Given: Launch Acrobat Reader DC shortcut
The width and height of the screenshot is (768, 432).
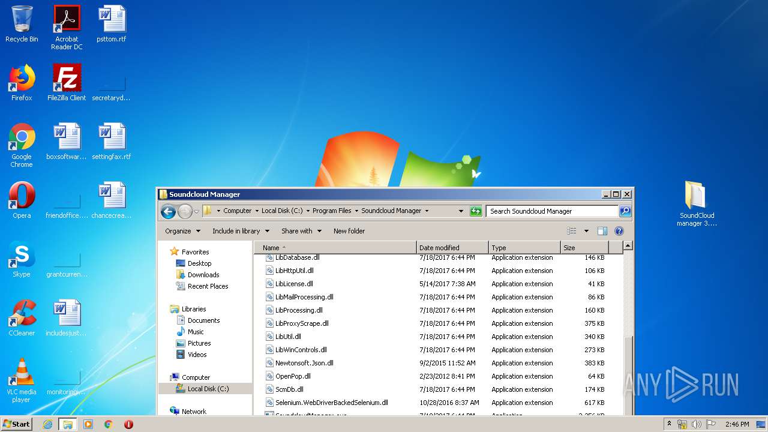Looking at the screenshot, I should click(67, 28).
